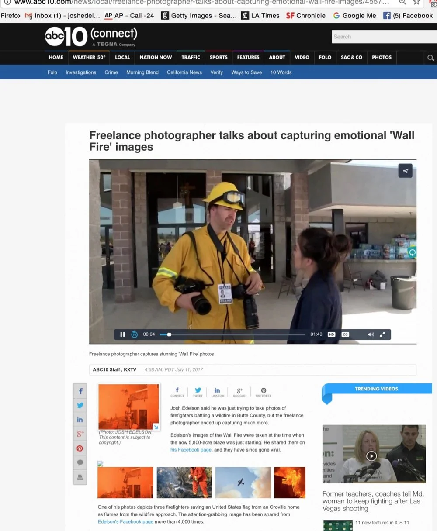The width and height of the screenshot is (437, 531).
Task: Select California News sub-navigation link
Action: pyautogui.click(x=184, y=72)
